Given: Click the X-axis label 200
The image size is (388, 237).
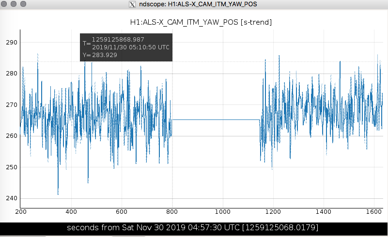Looking at the screenshot, I should (21, 212).
